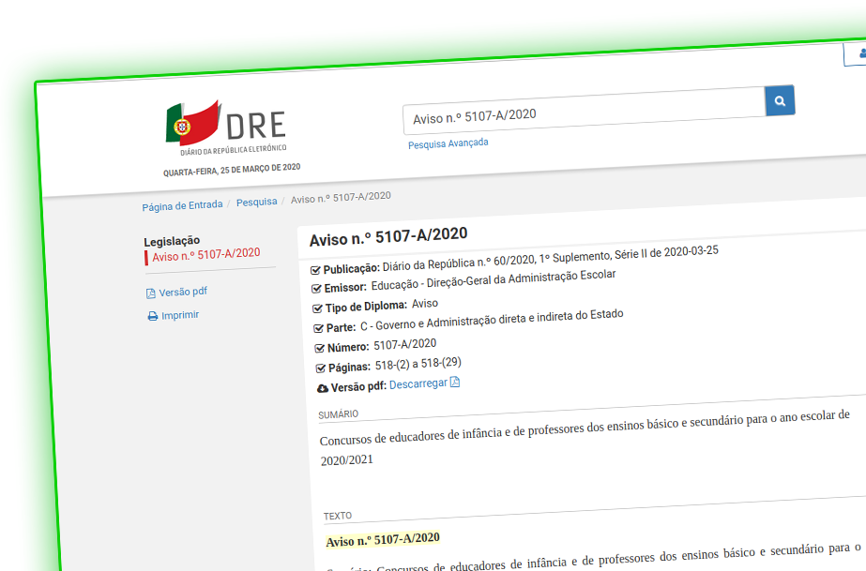Click the PDF icon next to Descarregar
The image size is (866, 571).
[x=455, y=383]
